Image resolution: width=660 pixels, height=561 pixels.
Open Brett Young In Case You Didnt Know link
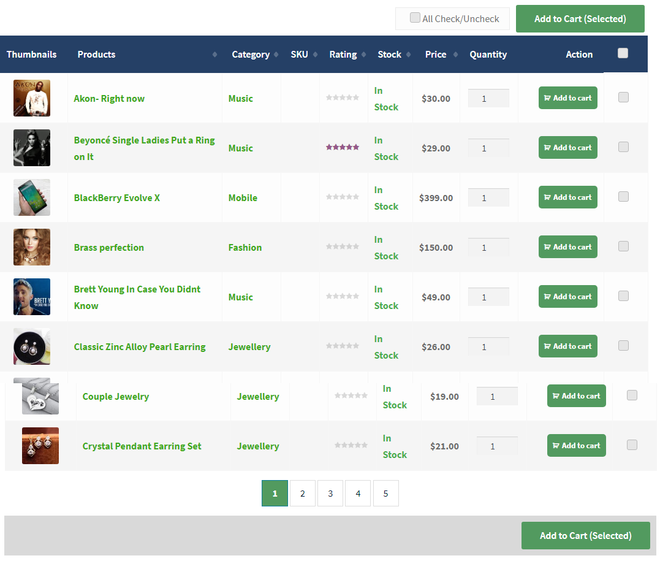click(x=137, y=297)
